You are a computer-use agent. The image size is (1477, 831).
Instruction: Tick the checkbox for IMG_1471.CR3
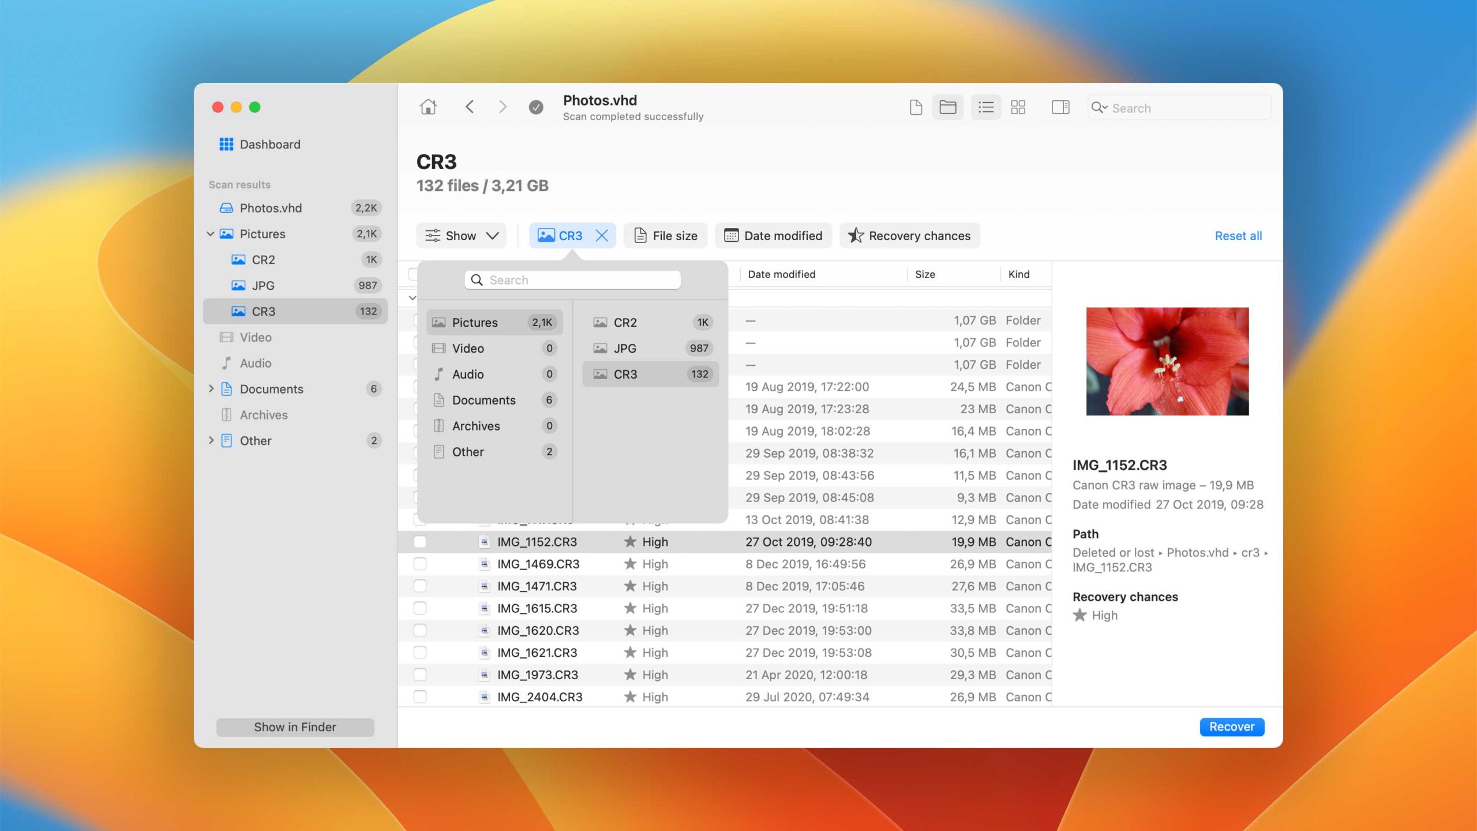click(420, 586)
